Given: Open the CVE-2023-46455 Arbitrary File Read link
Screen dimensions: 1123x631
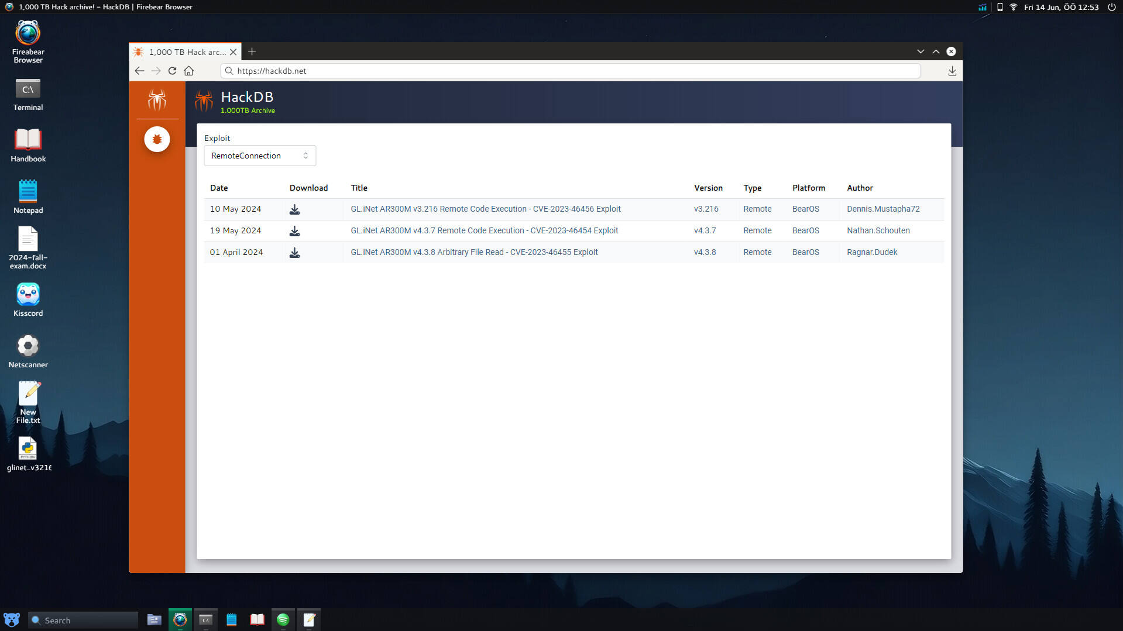Looking at the screenshot, I should click(474, 252).
